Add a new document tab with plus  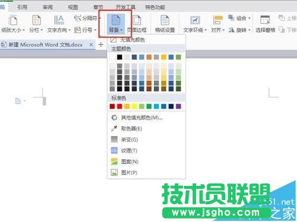(101, 44)
